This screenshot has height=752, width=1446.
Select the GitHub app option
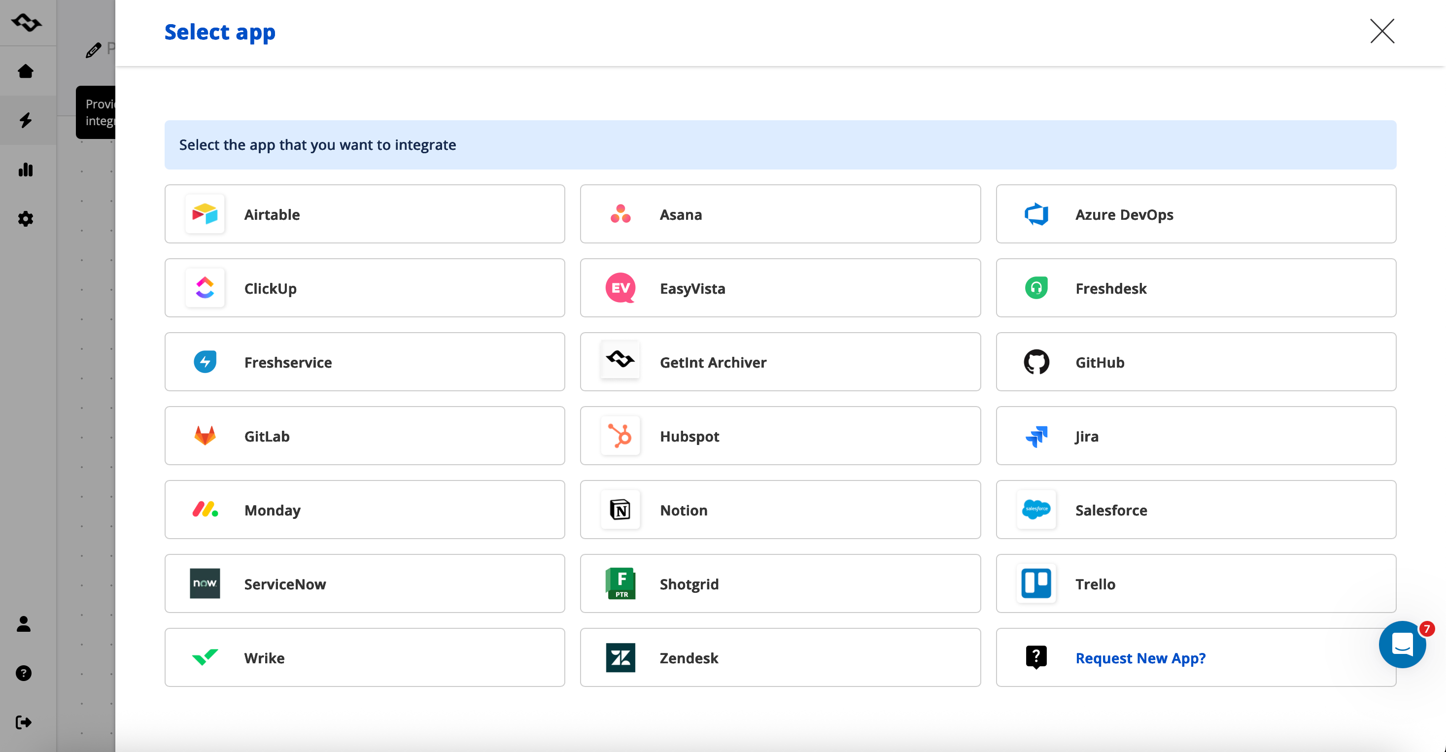(x=1196, y=362)
